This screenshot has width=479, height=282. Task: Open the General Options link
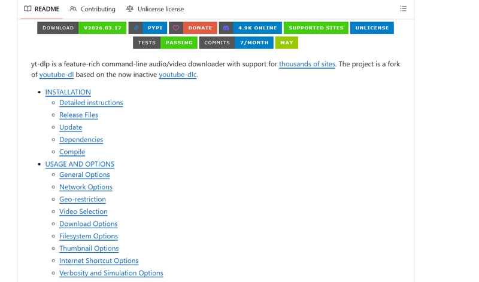(84, 174)
